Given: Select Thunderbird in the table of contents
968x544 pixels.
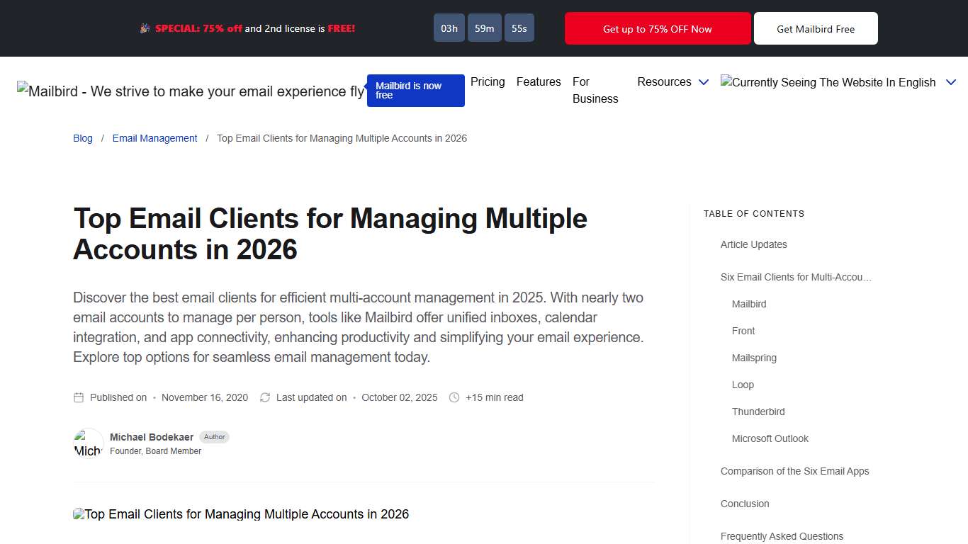Looking at the screenshot, I should [x=758, y=412].
